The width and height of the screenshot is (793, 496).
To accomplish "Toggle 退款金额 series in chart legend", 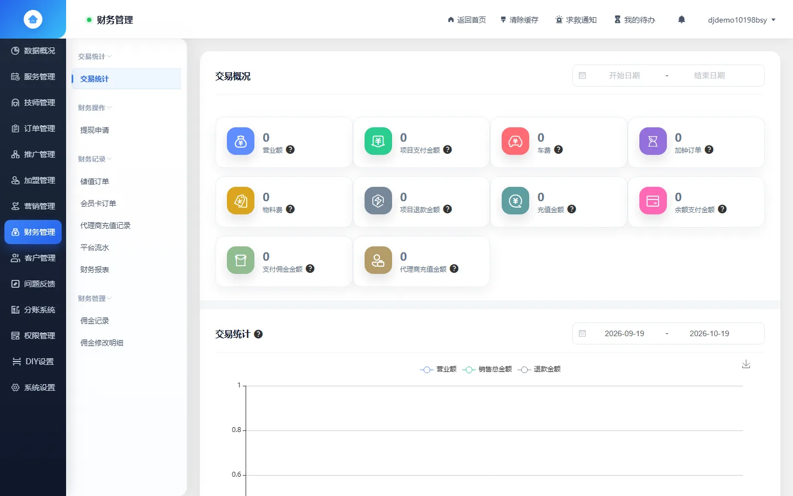I will click(540, 369).
